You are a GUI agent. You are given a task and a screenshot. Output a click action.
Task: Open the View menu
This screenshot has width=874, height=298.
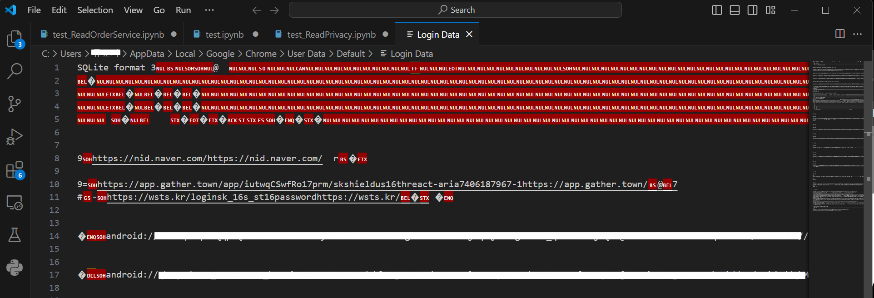[133, 10]
